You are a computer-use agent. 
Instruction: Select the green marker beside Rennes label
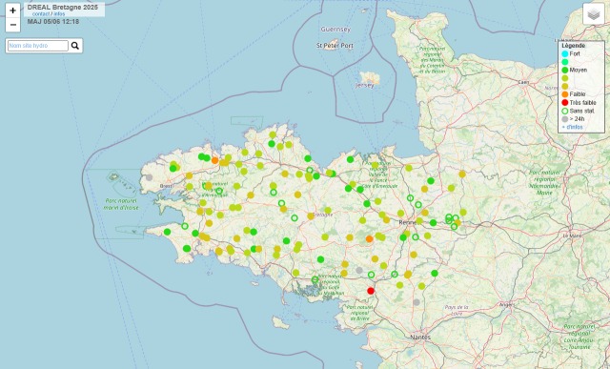(x=433, y=223)
